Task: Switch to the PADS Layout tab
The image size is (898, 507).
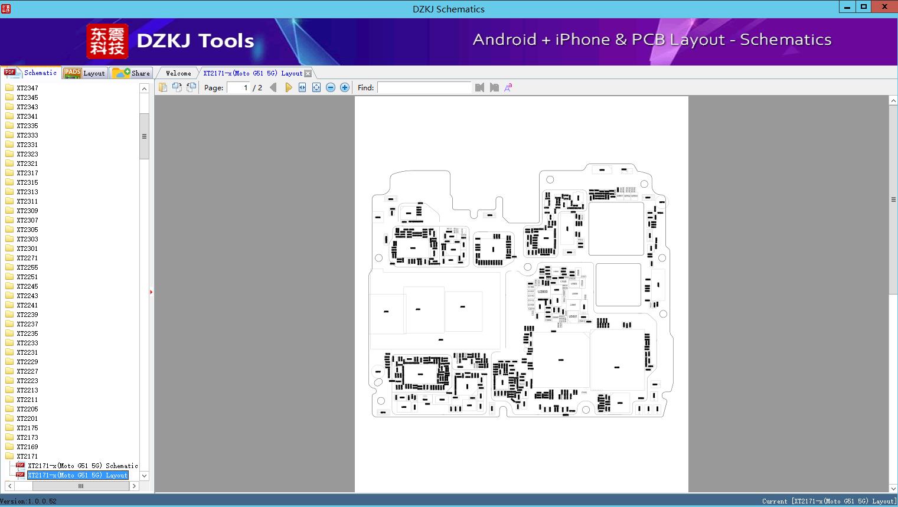Action: (84, 73)
